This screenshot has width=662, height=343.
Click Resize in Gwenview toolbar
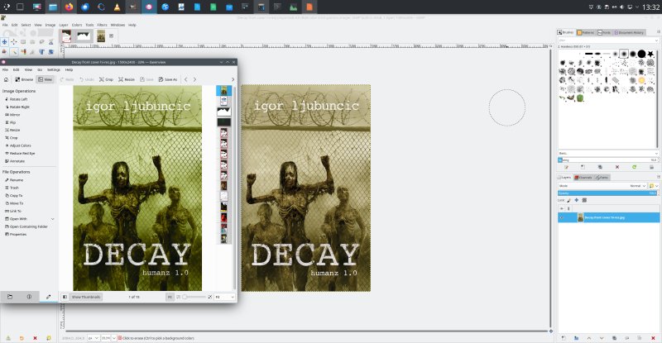(127, 79)
